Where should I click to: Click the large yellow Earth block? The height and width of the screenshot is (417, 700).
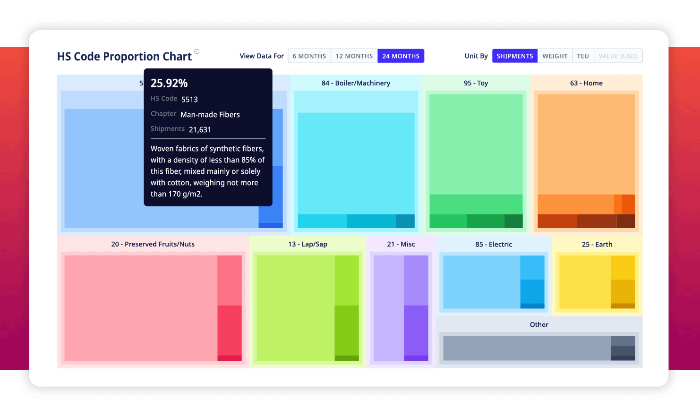(x=585, y=282)
